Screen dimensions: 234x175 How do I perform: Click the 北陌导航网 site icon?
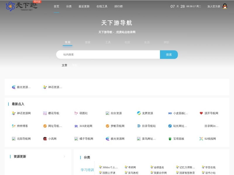13,139
